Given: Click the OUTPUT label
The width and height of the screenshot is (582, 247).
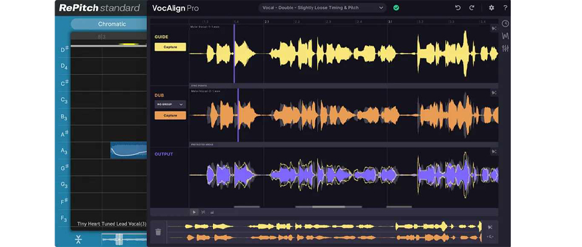Looking at the screenshot, I should [163, 154].
